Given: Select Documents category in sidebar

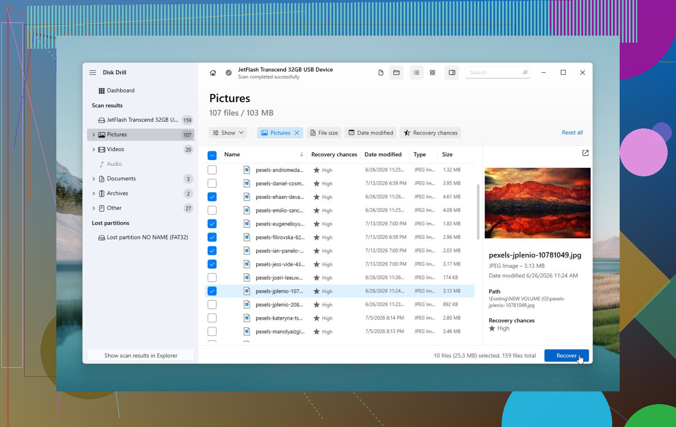Looking at the screenshot, I should click(141, 179).
